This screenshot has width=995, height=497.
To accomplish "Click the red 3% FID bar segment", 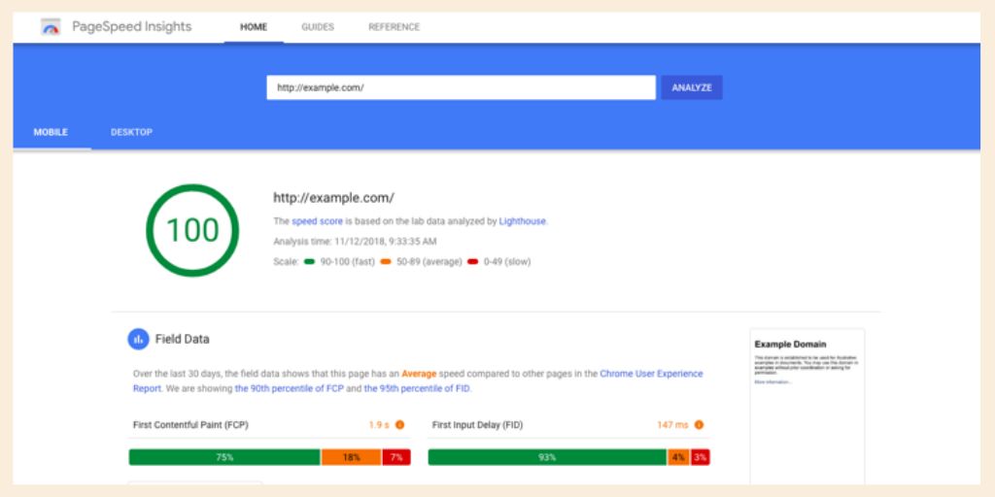I will [x=700, y=457].
